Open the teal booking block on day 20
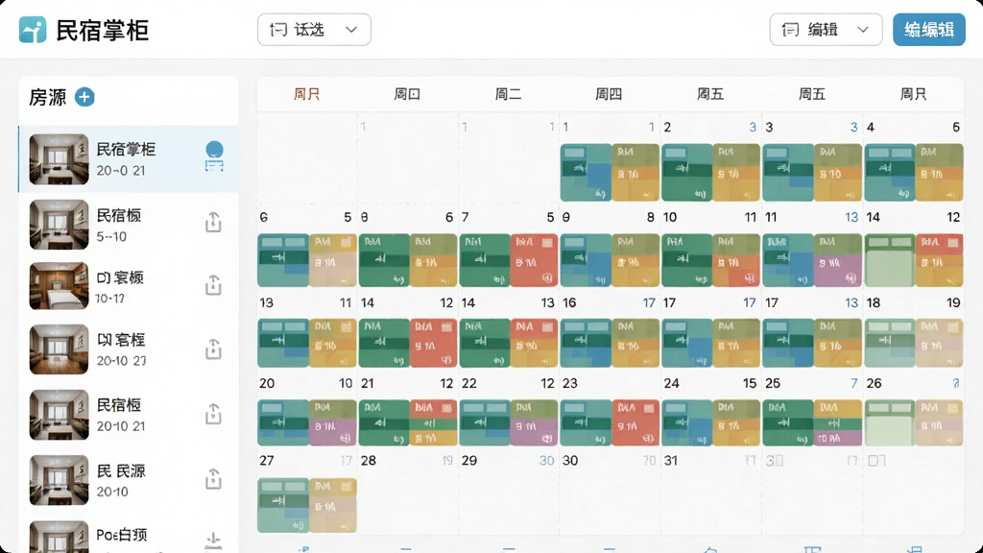This screenshot has width=983, height=553. click(x=283, y=422)
